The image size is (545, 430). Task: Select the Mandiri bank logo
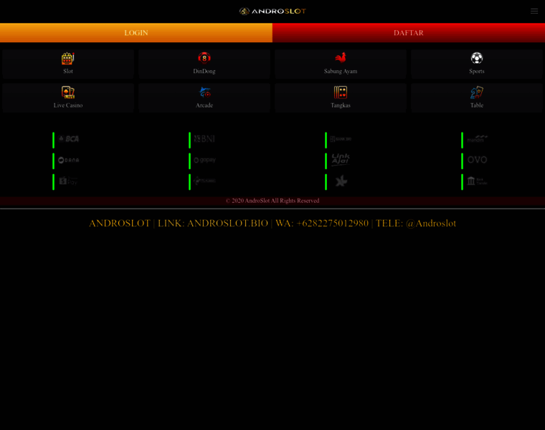pyautogui.click(x=477, y=139)
